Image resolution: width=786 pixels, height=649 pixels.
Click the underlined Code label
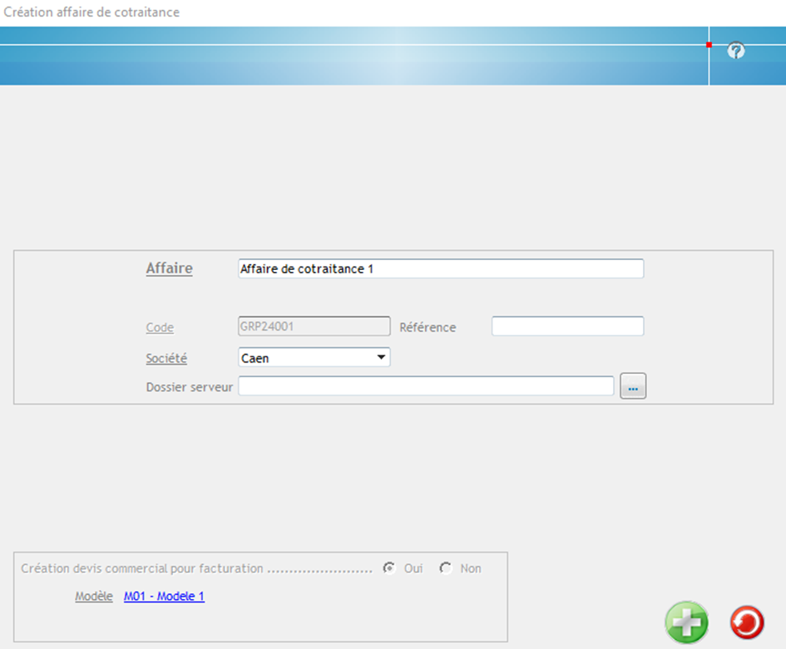click(160, 327)
